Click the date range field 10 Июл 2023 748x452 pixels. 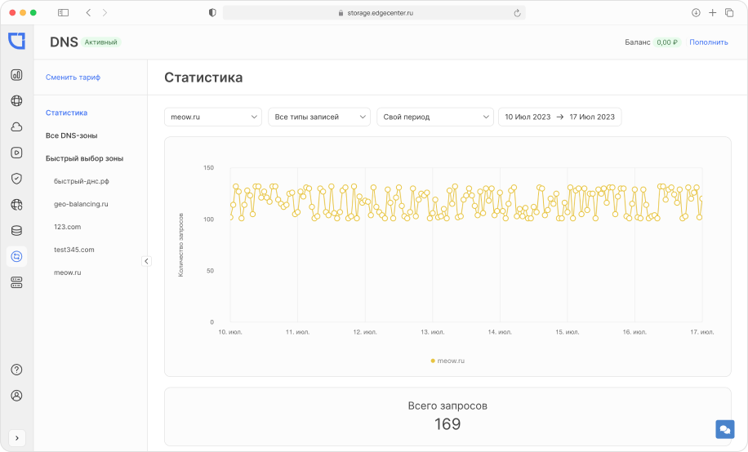pos(528,117)
